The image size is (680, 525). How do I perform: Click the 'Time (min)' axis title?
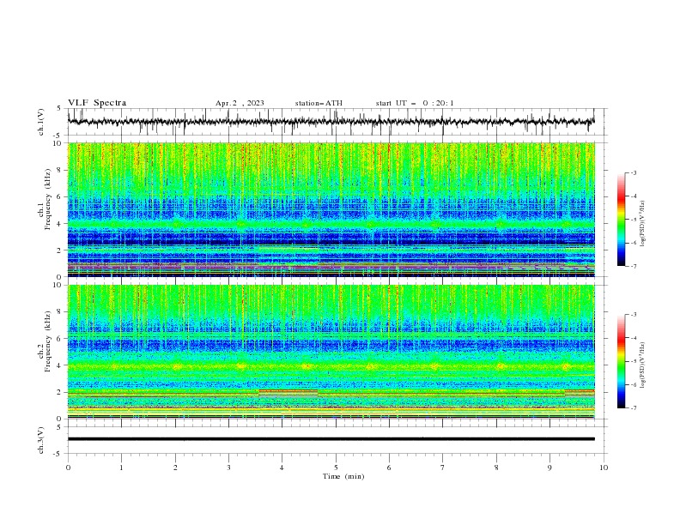(343, 476)
